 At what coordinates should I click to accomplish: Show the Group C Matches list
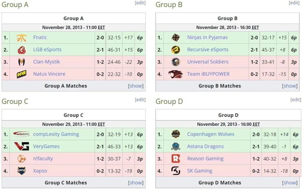coord(136,183)
